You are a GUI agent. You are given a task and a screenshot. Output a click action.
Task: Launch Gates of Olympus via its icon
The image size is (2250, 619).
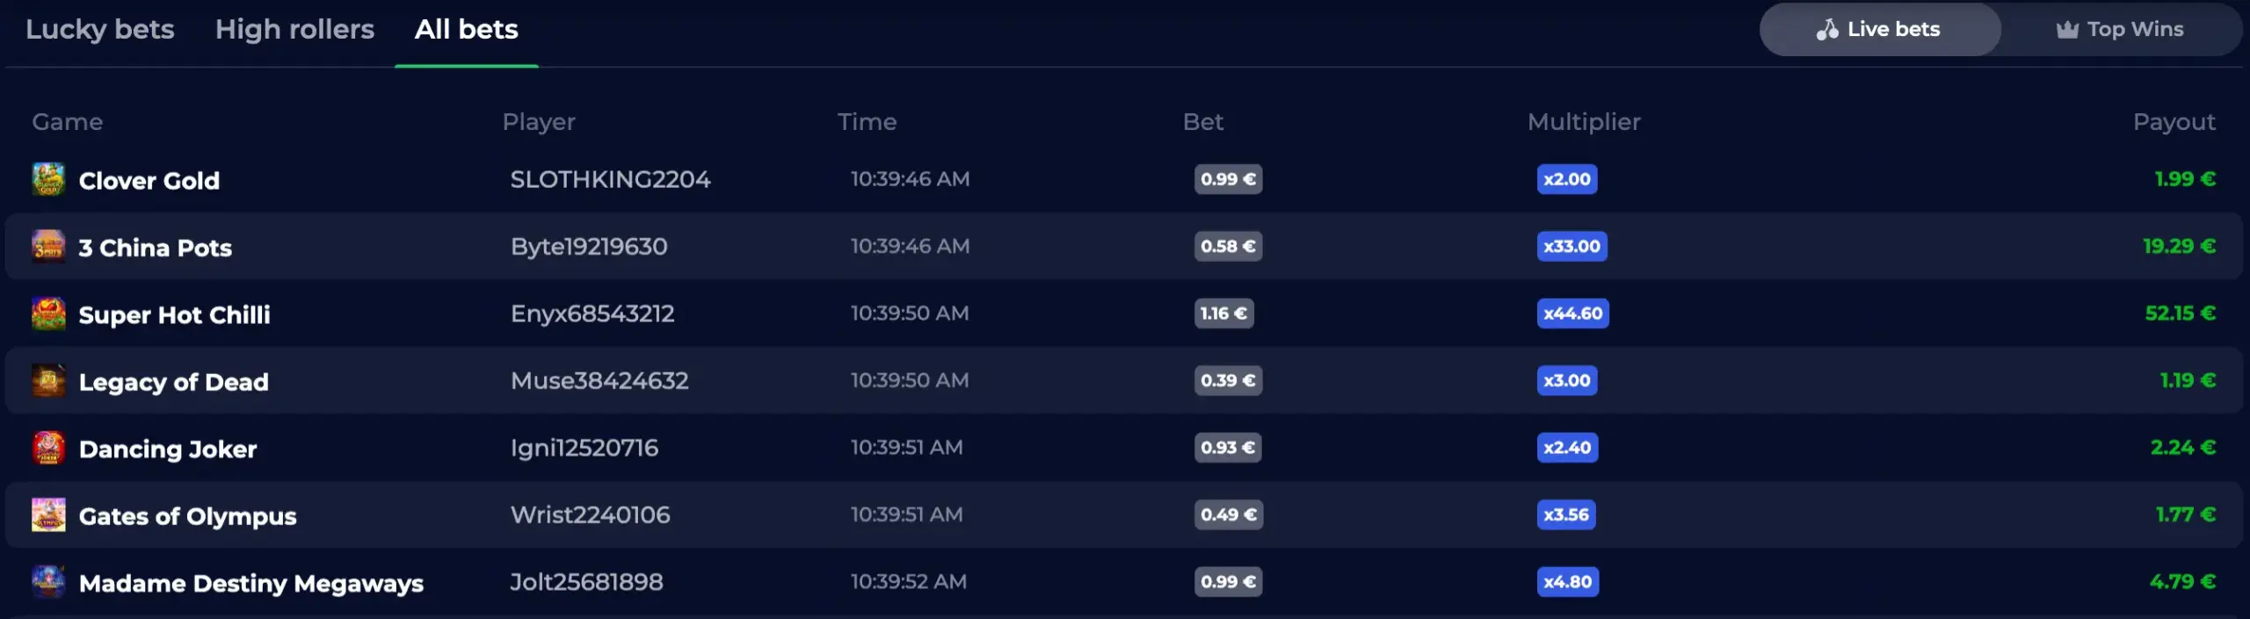tap(48, 515)
